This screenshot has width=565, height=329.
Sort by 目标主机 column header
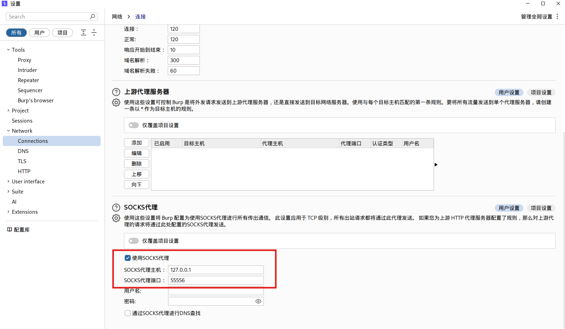pos(222,144)
